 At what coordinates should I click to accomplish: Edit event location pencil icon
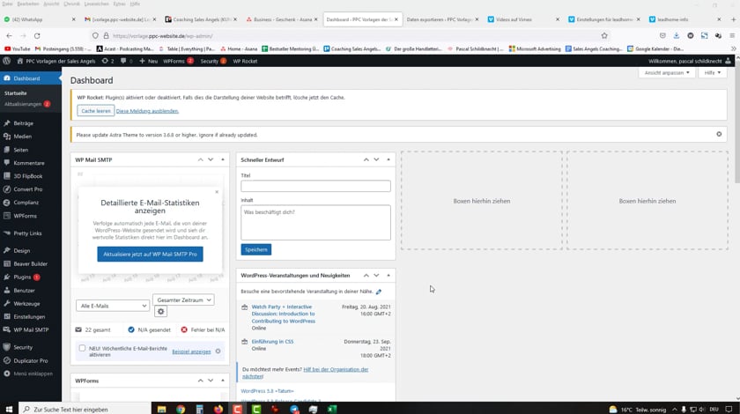379,292
